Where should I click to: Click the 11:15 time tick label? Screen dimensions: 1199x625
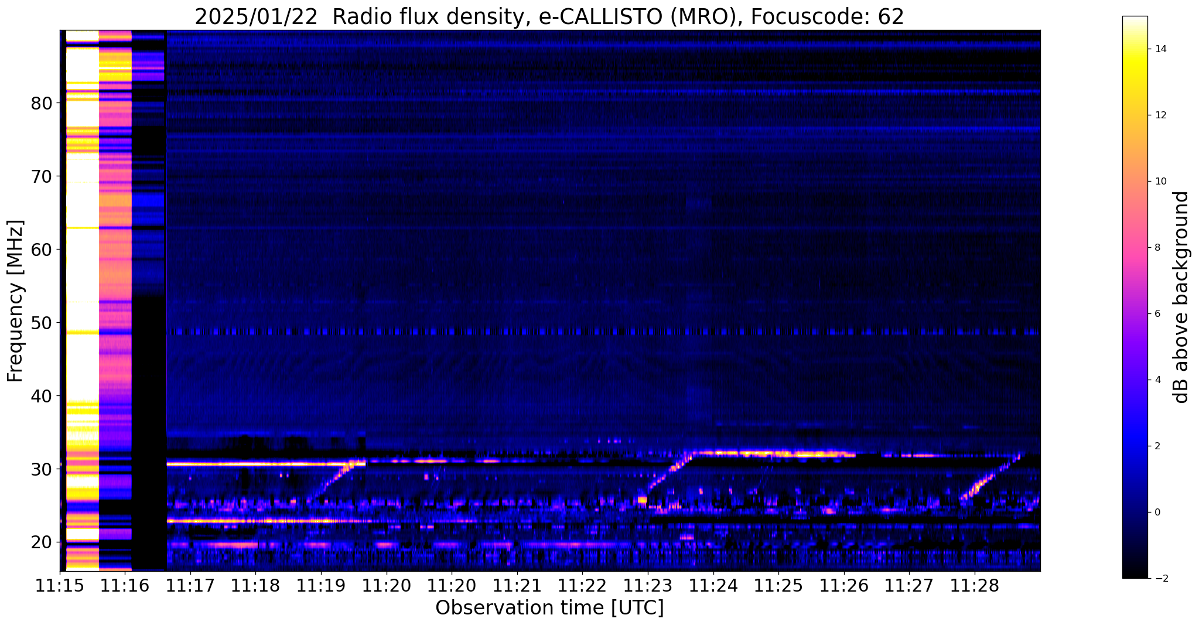59,586
